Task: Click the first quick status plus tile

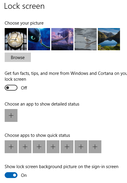Action: tap(11, 147)
